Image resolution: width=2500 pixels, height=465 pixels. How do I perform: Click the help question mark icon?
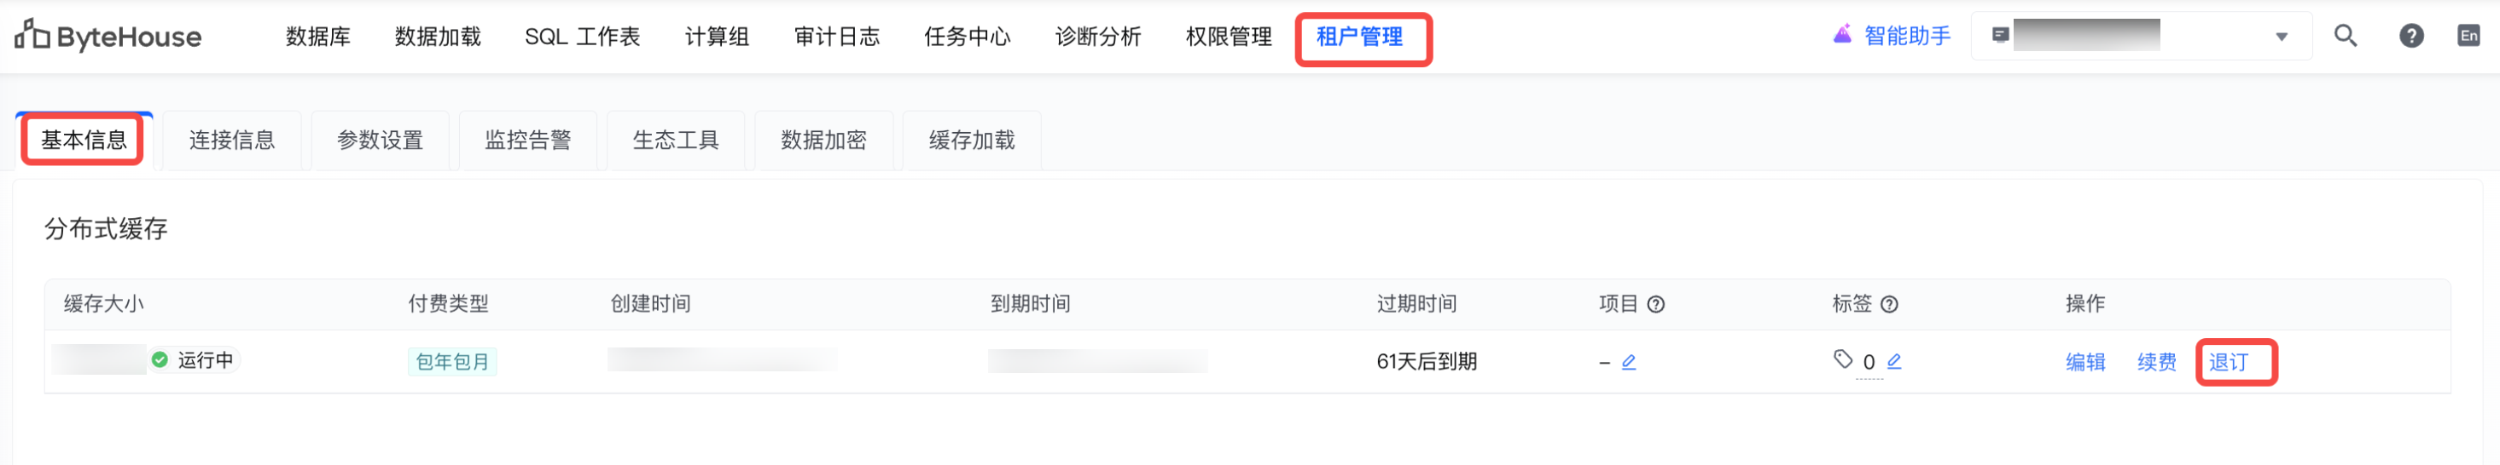(x=2410, y=37)
